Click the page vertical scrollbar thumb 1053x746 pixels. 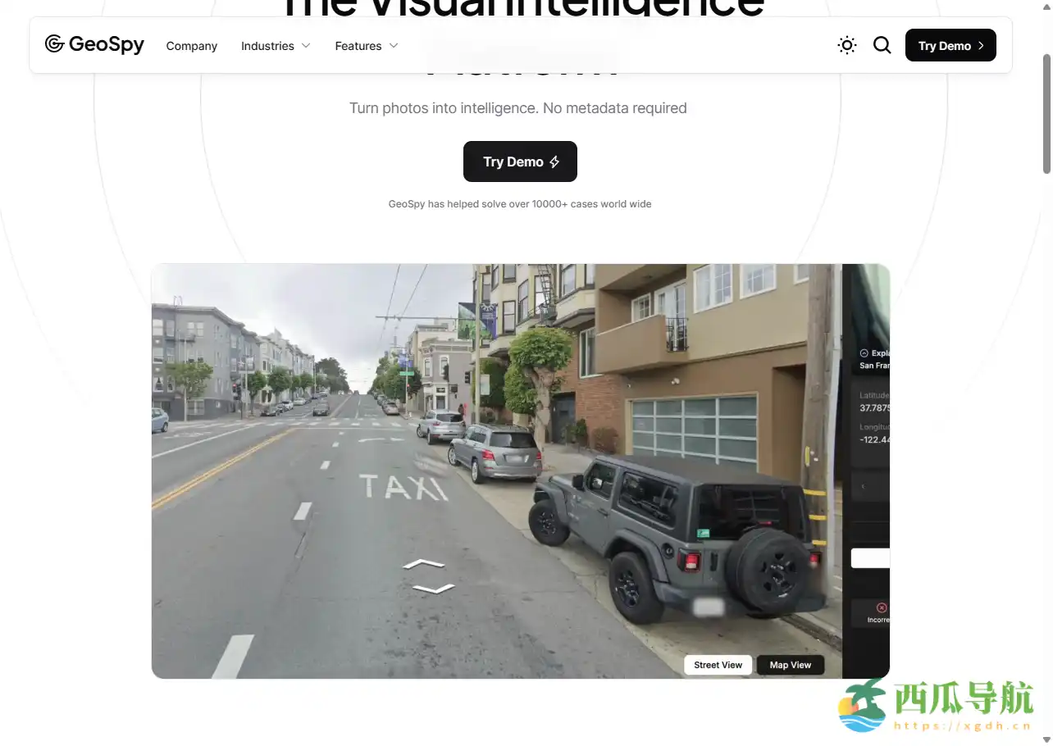pos(1046,113)
